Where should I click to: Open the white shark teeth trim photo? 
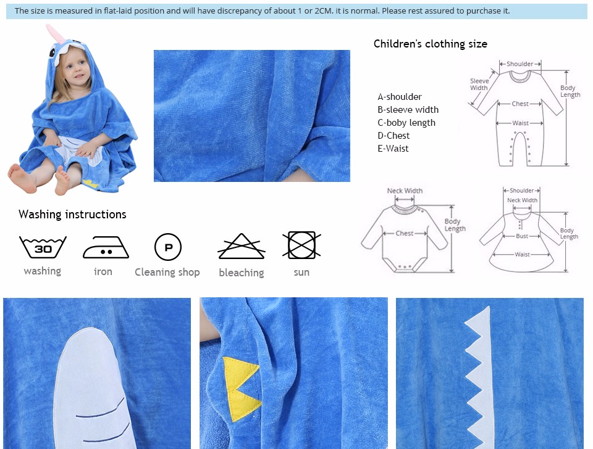click(x=490, y=373)
